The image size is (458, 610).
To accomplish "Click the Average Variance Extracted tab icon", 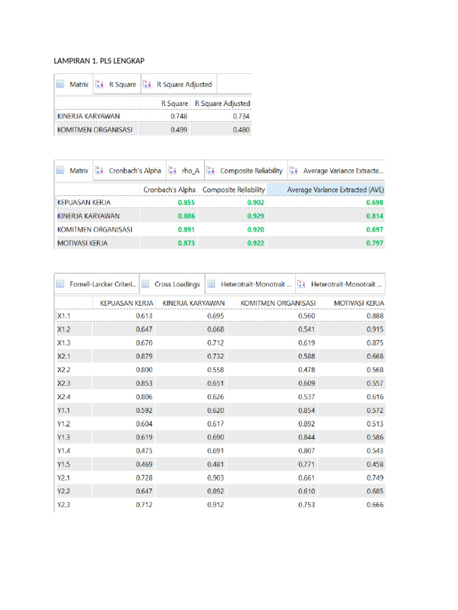I will click(293, 171).
